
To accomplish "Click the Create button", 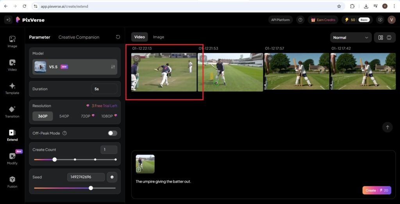I will click(x=376, y=190).
